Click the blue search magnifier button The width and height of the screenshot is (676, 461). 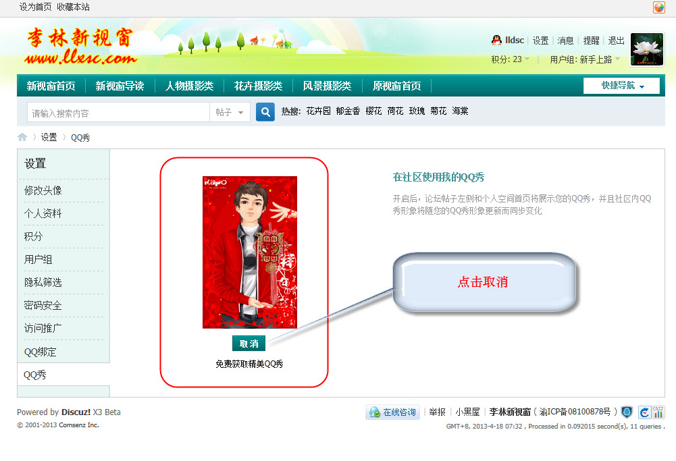pyautogui.click(x=265, y=112)
